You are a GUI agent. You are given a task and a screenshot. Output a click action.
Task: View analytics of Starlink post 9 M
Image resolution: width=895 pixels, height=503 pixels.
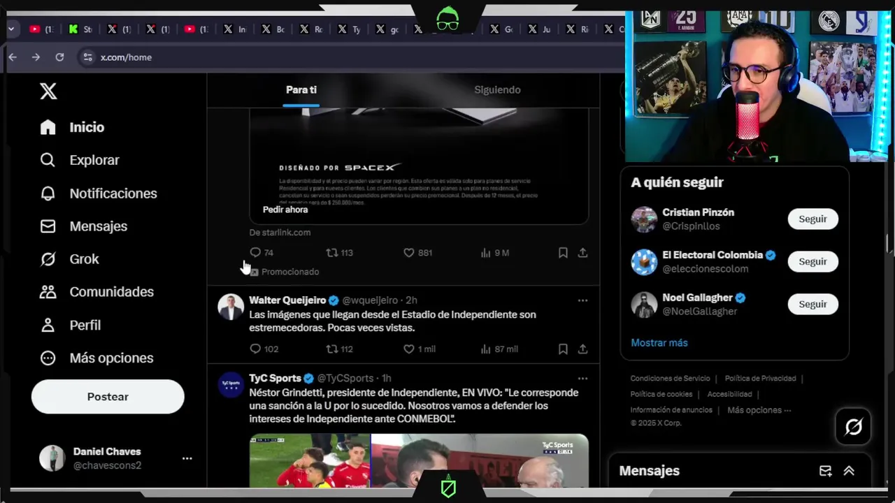(x=494, y=253)
